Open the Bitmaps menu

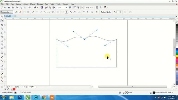point(40,4)
